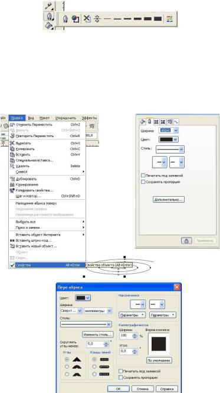The width and height of the screenshot is (220, 393).
Task: Choose Дублировать from the Правка menu
Action: [47, 179]
